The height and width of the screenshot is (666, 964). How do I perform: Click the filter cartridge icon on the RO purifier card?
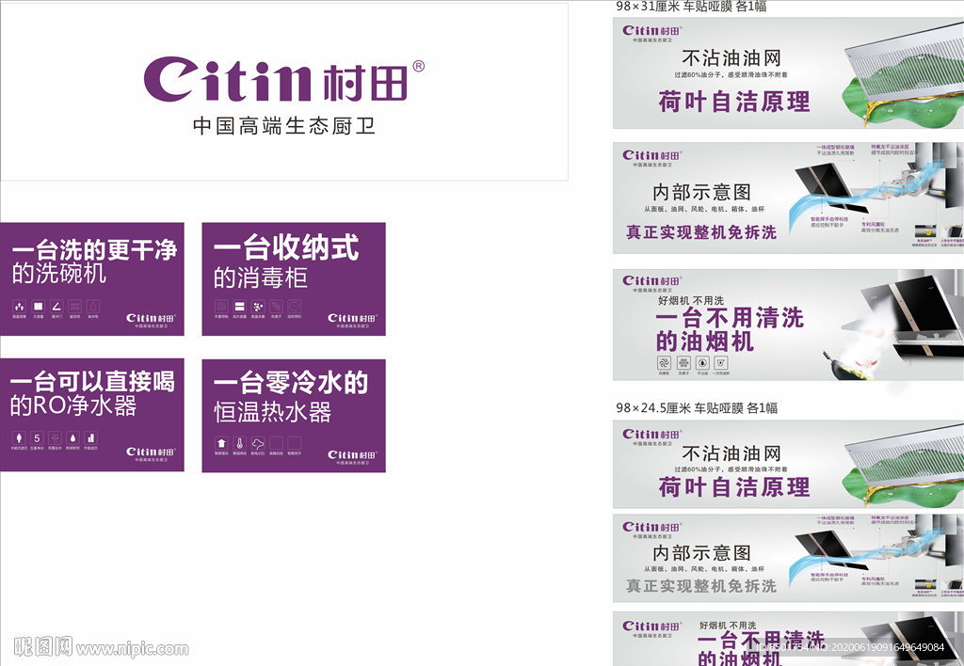(19, 438)
